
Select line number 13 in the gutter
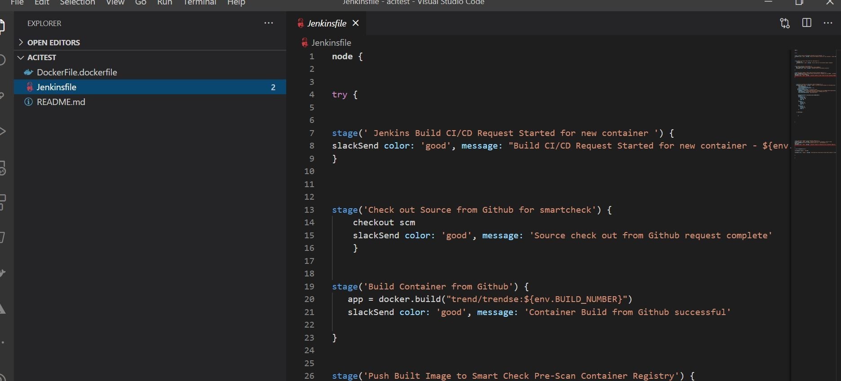(309, 210)
